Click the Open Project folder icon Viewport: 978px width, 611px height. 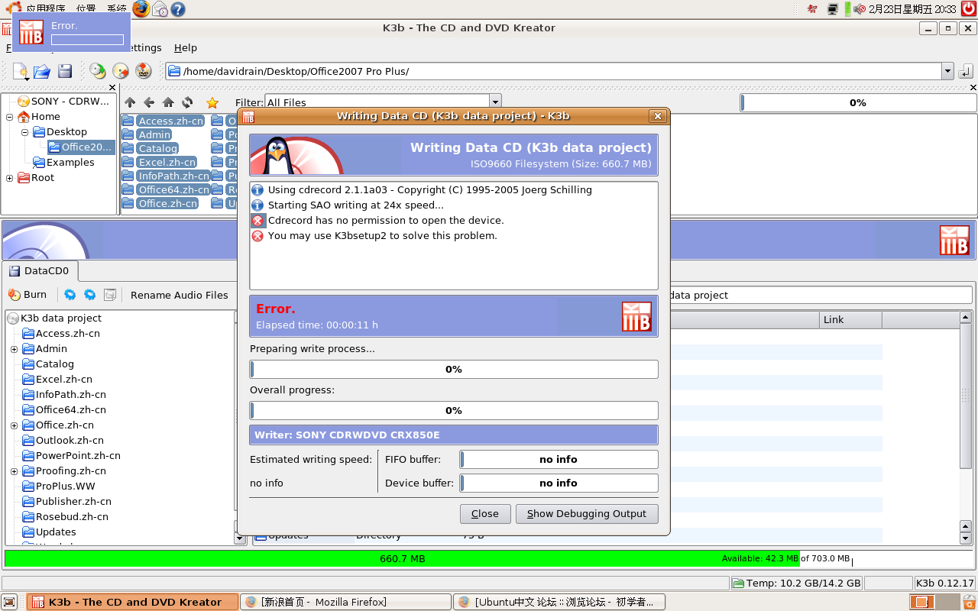[x=42, y=71]
